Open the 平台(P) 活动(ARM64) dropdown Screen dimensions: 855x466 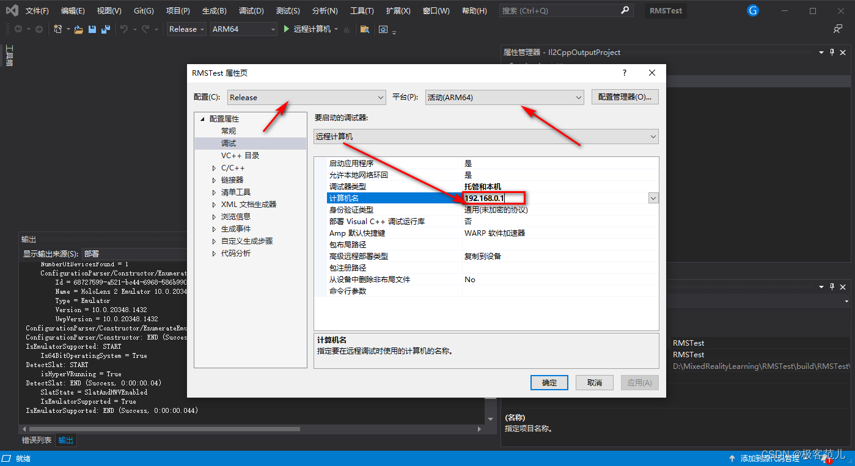pyautogui.click(x=505, y=97)
